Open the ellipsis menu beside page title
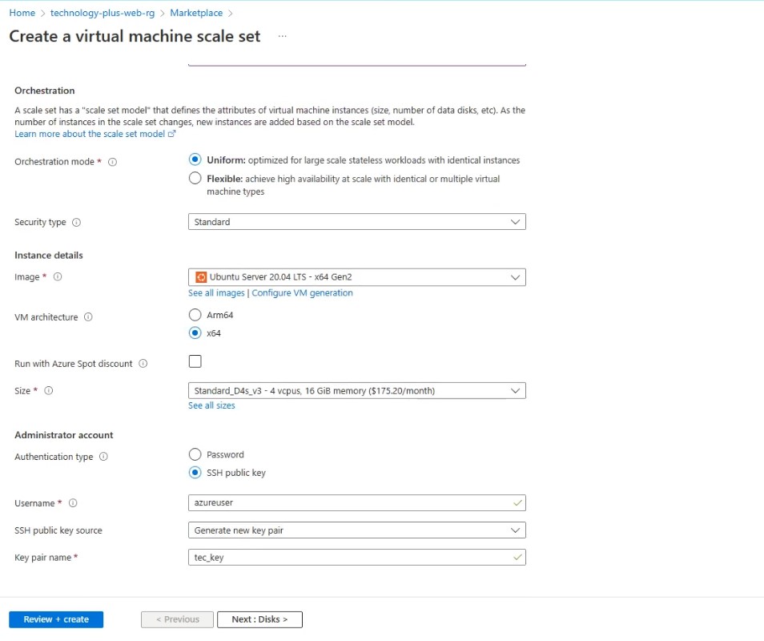The width and height of the screenshot is (764, 641). 282,37
